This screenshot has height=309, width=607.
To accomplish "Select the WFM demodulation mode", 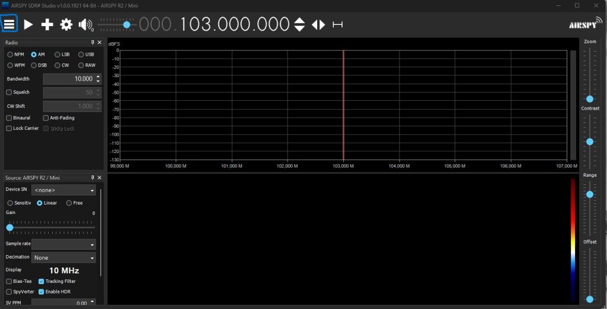I will pos(10,65).
